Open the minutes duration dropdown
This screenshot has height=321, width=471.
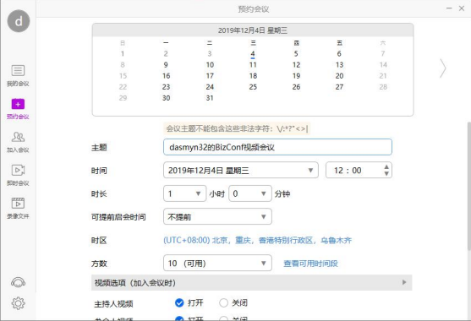click(250, 193)
